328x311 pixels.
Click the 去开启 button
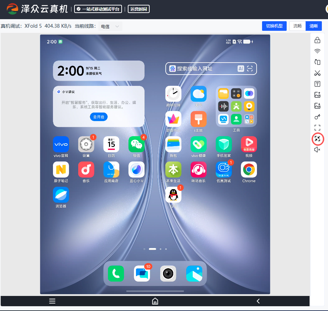click(x=99, y=117)
